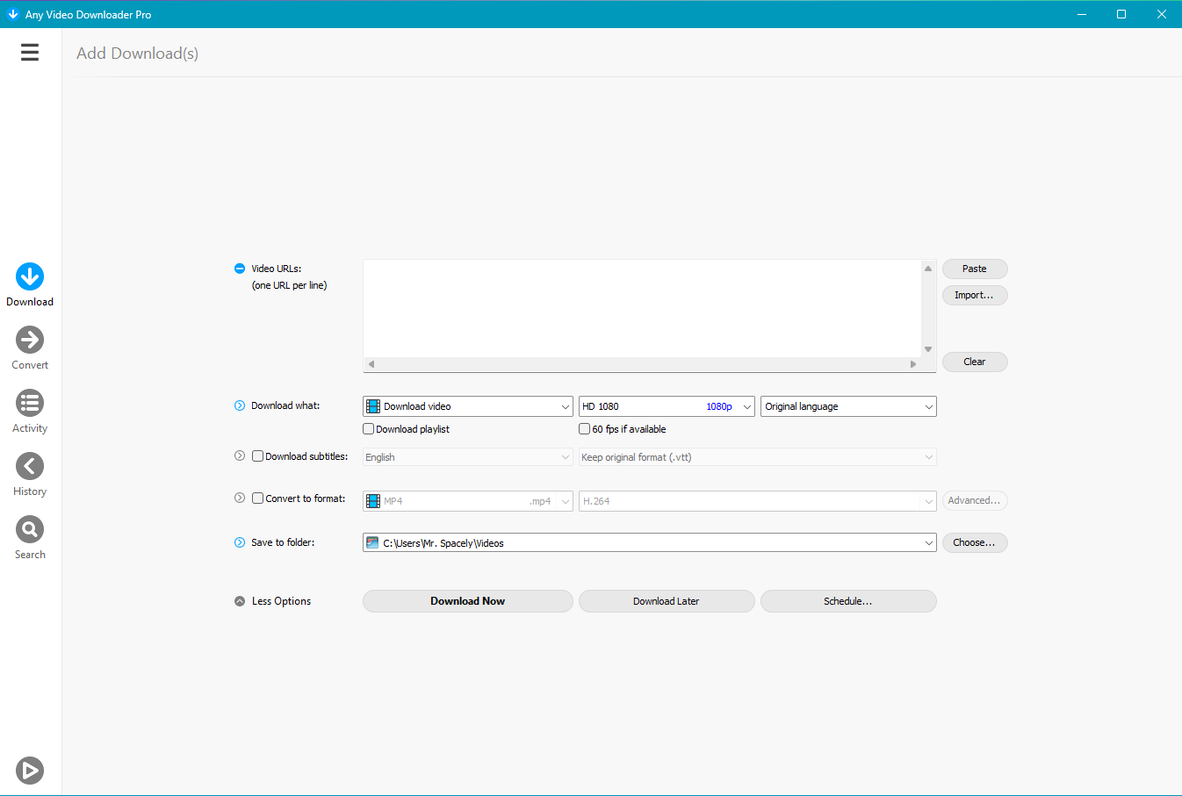Check the Convert to format option
The height and width of the screenshot is (796, 1182).
(x=258, y=498)
